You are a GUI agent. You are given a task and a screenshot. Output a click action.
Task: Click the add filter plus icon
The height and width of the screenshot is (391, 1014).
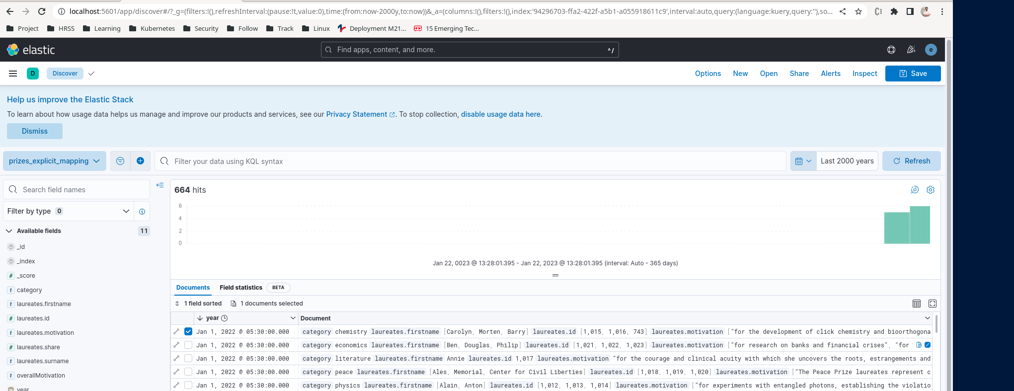tap(140, 161)
